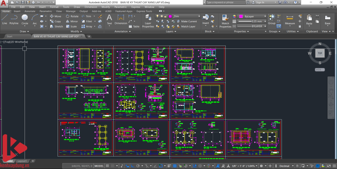Click the Rotate tool
Viewport: 337px width, 169px height.
tap(72, 16)
